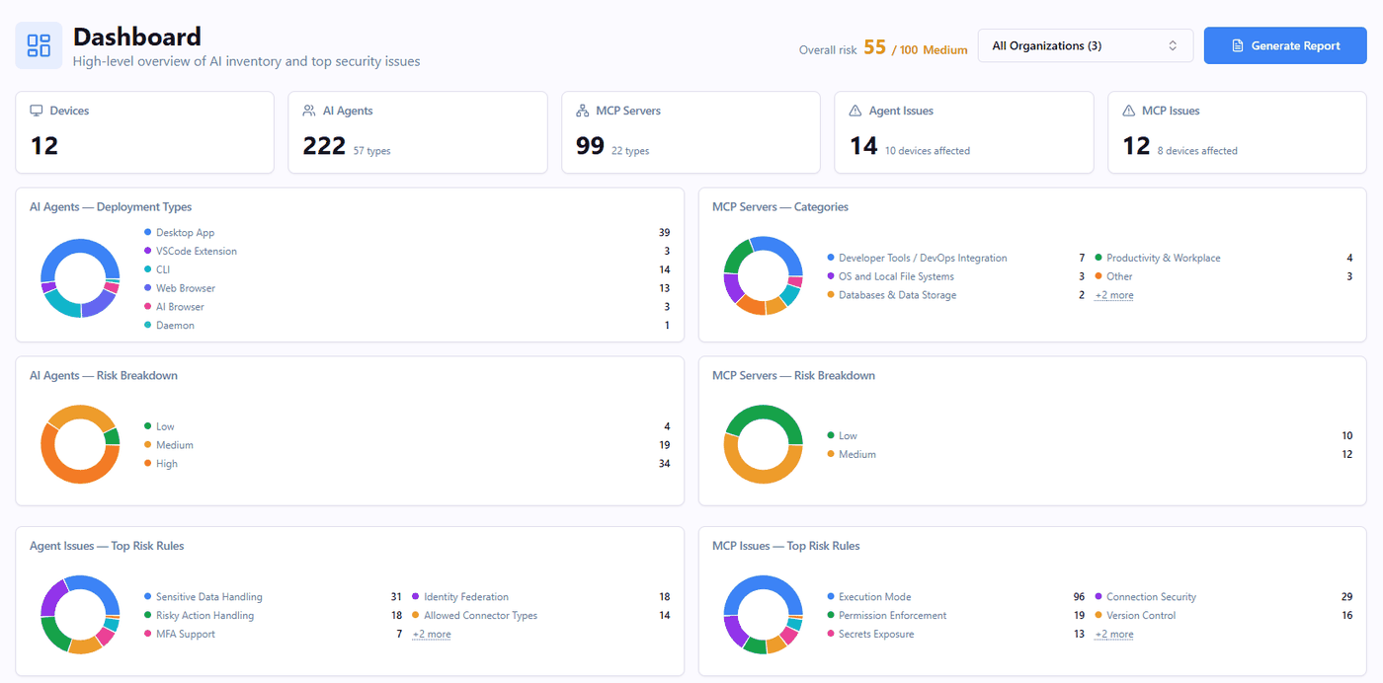Select OS and Local File Systems entry
1383x683 pixels.
[956, 276]
